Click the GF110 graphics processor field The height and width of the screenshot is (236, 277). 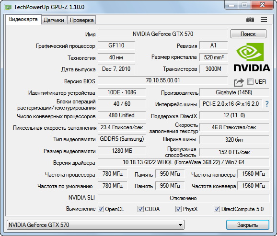tap(116, 45)
